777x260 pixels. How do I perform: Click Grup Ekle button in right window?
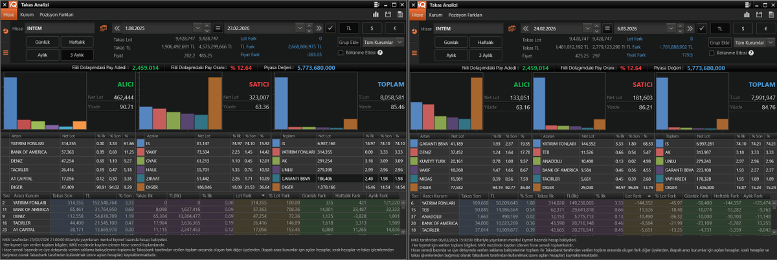pyautogui.click(x=719, y=42)
